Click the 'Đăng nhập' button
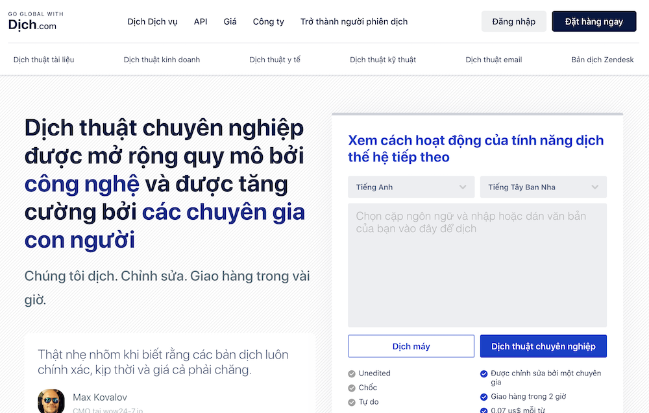This screenshot has width=649, height=413. (x=513, y=21)
